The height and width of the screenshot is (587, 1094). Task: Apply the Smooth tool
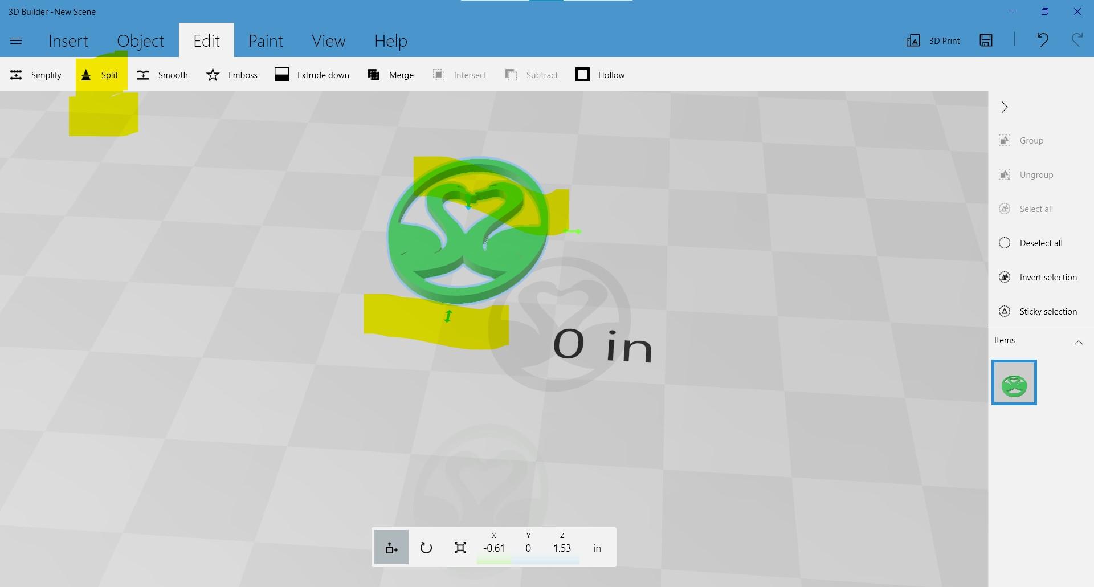(x=162, y=75)
